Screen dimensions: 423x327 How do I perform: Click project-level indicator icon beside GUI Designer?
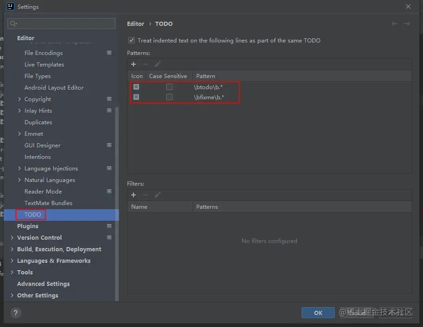pos(109,145)
